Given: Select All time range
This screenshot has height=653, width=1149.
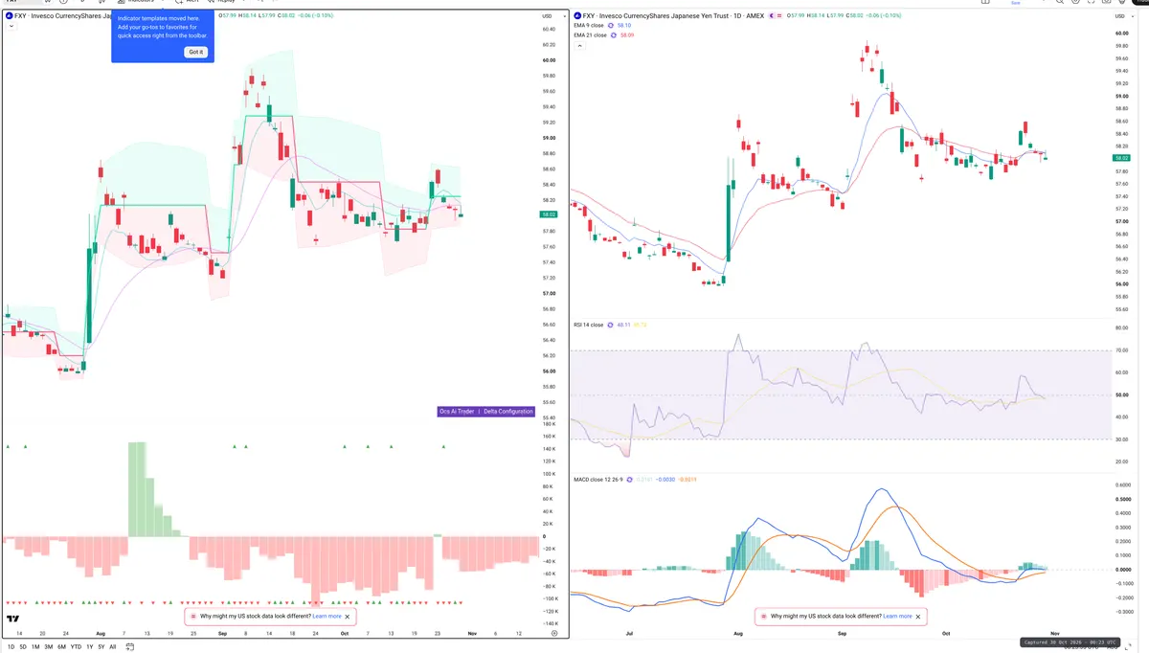Looking at the screenshot, I should [113, 647].
